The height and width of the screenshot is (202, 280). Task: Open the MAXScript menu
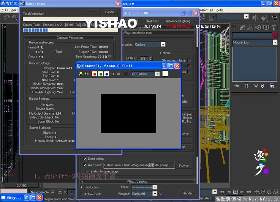[x=207, y=10]
